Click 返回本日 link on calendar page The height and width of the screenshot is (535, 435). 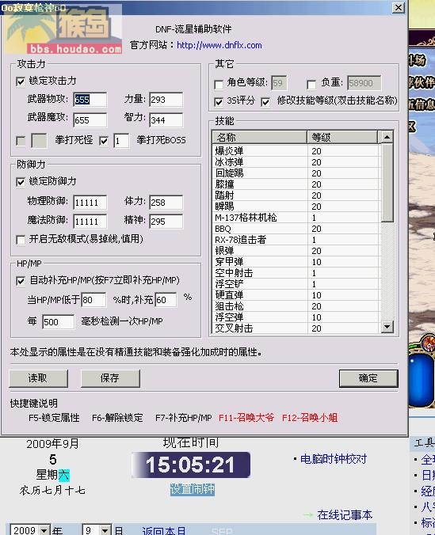click(164, 530)
